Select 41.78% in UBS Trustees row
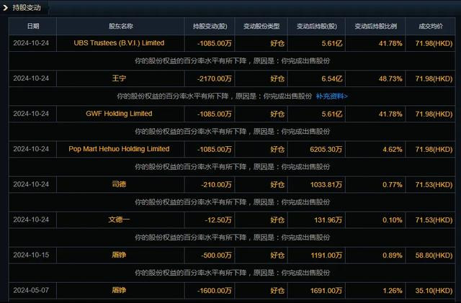 coord(390,43)
